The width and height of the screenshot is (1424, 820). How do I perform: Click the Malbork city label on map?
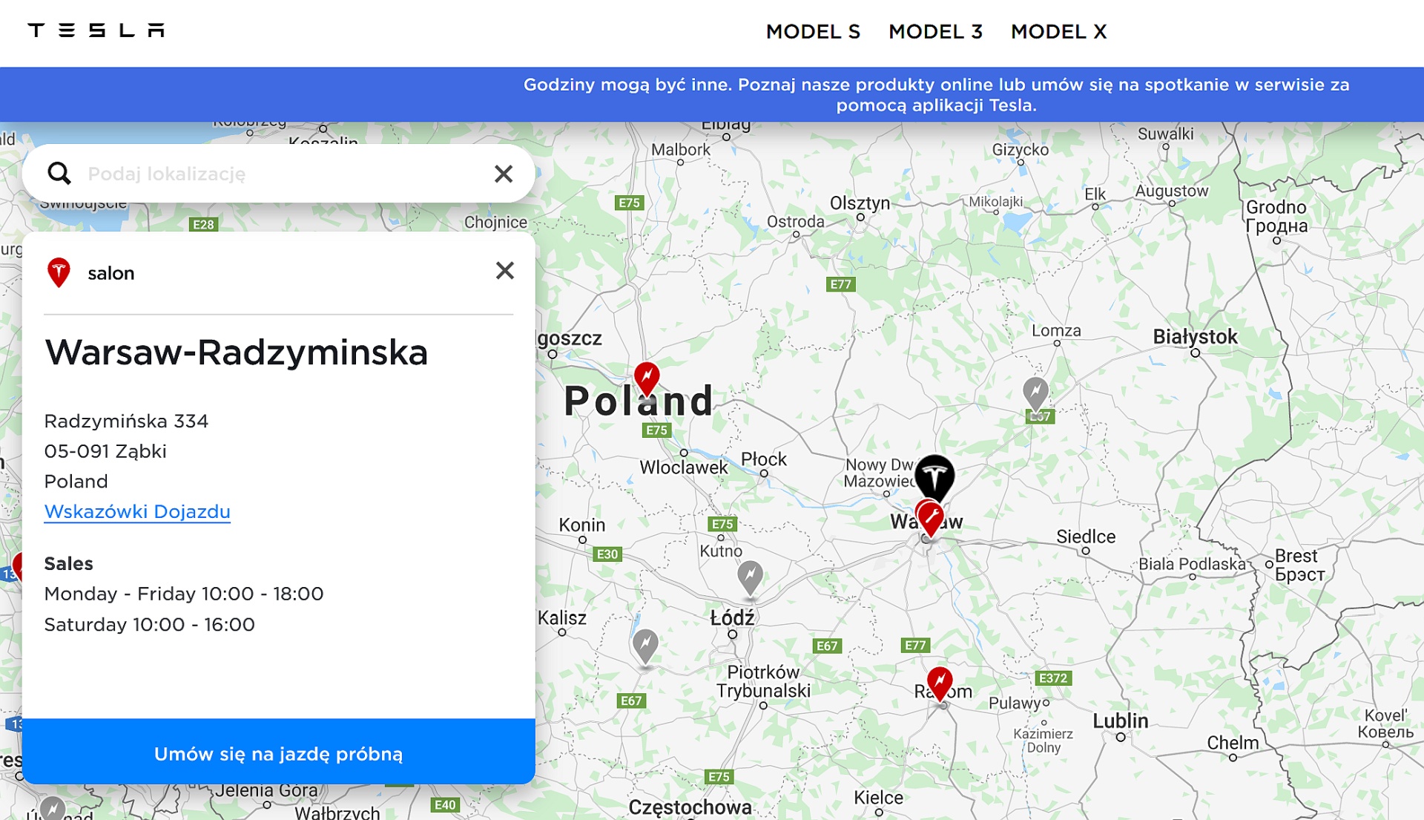(680, 149)
